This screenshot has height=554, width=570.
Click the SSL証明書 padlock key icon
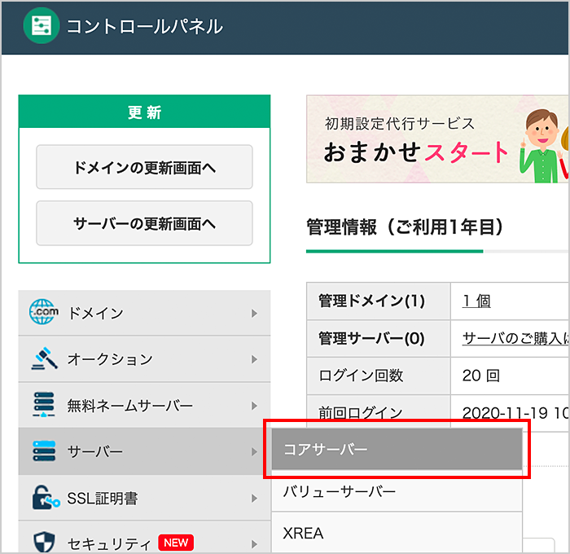(46, 498)
